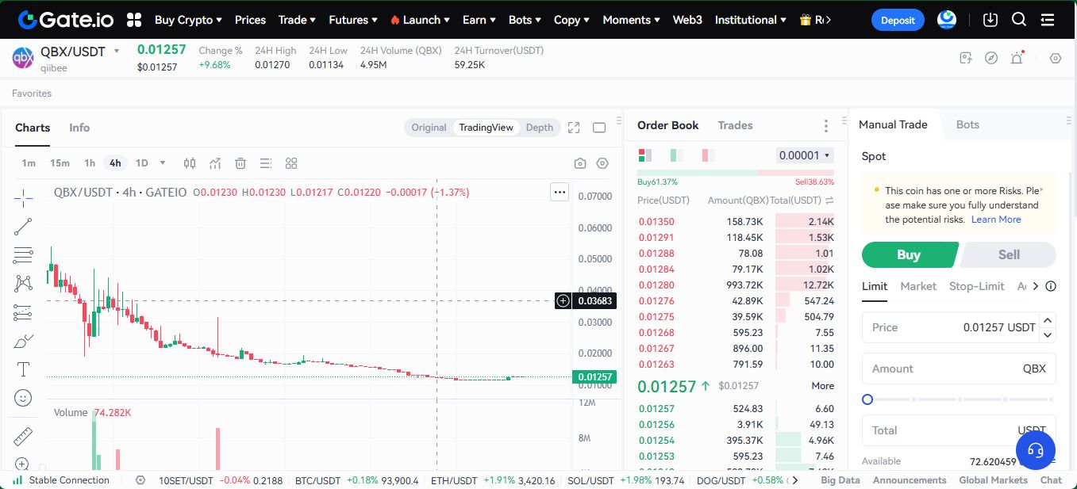Open the search magnifier in header
Screen dimensions: 1077x489
point(1019,20)
